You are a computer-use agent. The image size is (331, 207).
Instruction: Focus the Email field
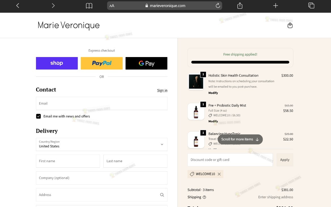pos(101,103)
